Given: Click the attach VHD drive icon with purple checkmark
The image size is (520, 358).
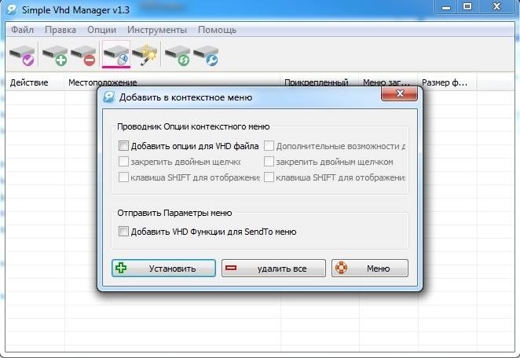Looking at the screenshot, I should [22, 56].
